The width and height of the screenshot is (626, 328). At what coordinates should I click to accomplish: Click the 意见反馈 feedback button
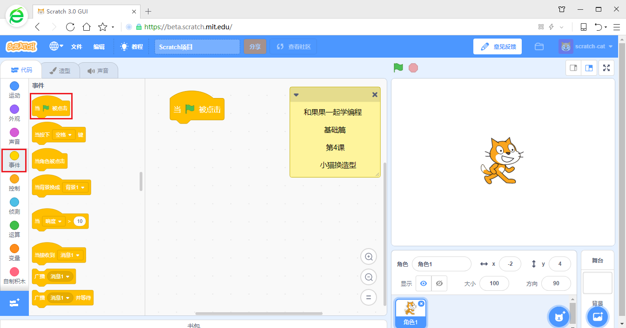point(498,46)
